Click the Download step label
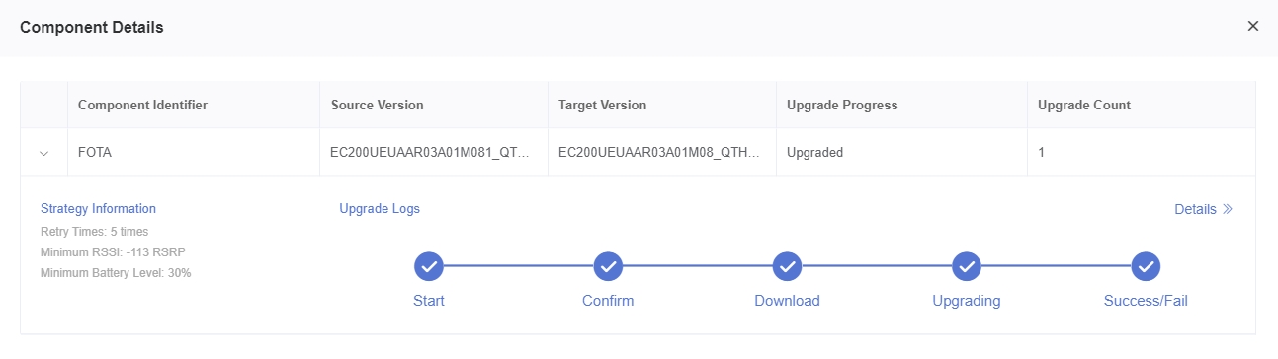The image size is (1278, 359). 787,301
